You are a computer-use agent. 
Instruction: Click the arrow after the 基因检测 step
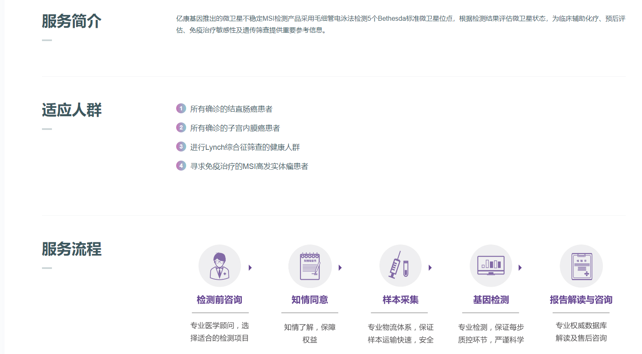[520, 268]
